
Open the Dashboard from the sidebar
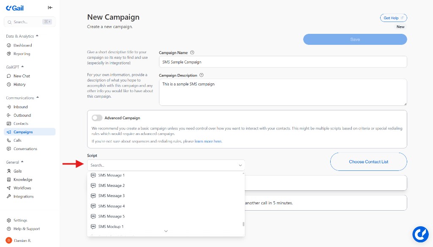coord(22,45)
